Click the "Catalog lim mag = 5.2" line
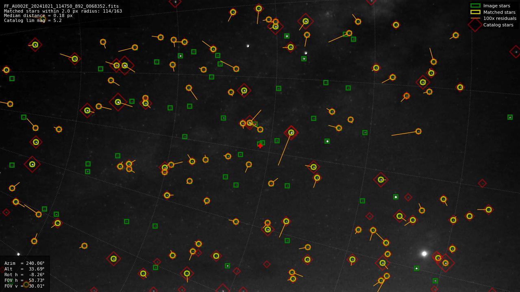Viewport: 520px width, 292px height. 33,20
